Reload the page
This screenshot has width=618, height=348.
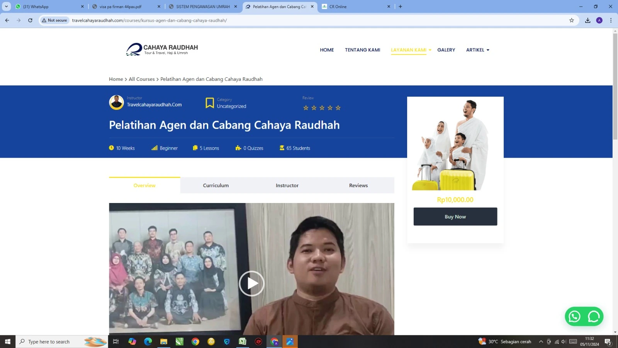[x=30, y=20]
